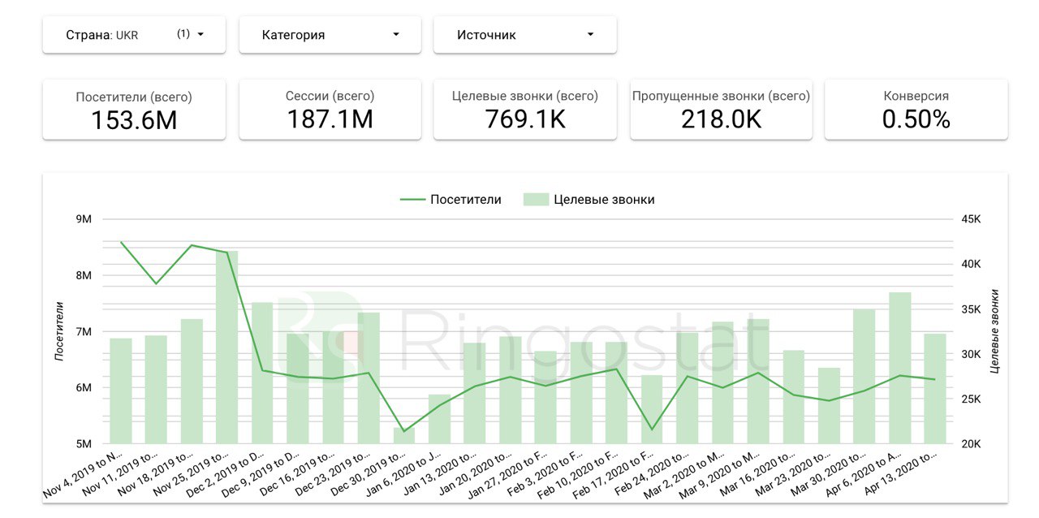
Task: Click the Nov 25, 2019 calls bar
Action: click(227, 347)
